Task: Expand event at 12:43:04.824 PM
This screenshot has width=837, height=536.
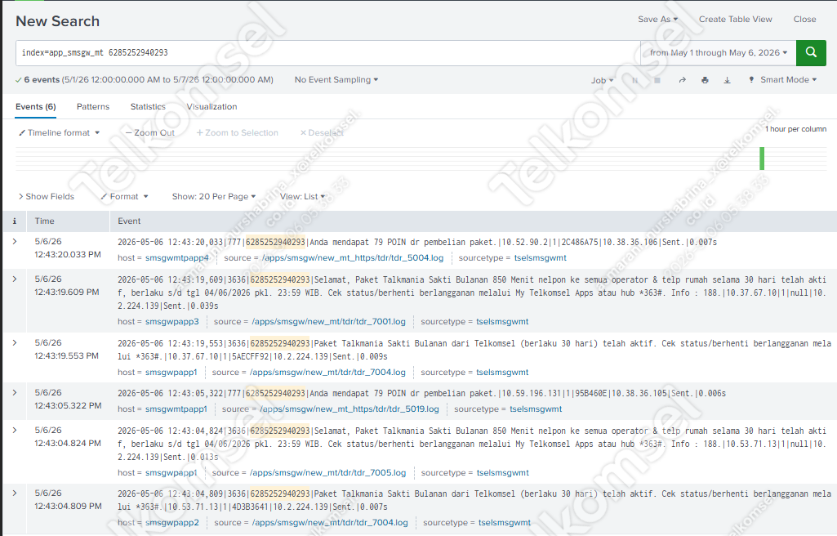Action: click(15, 430)
